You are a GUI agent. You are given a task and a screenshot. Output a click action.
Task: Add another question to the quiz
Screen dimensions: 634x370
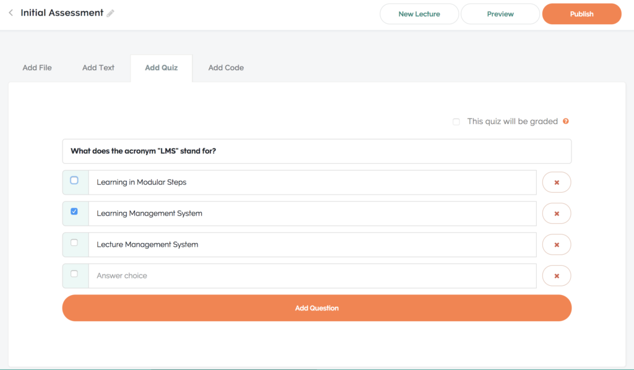coord(316,308)
